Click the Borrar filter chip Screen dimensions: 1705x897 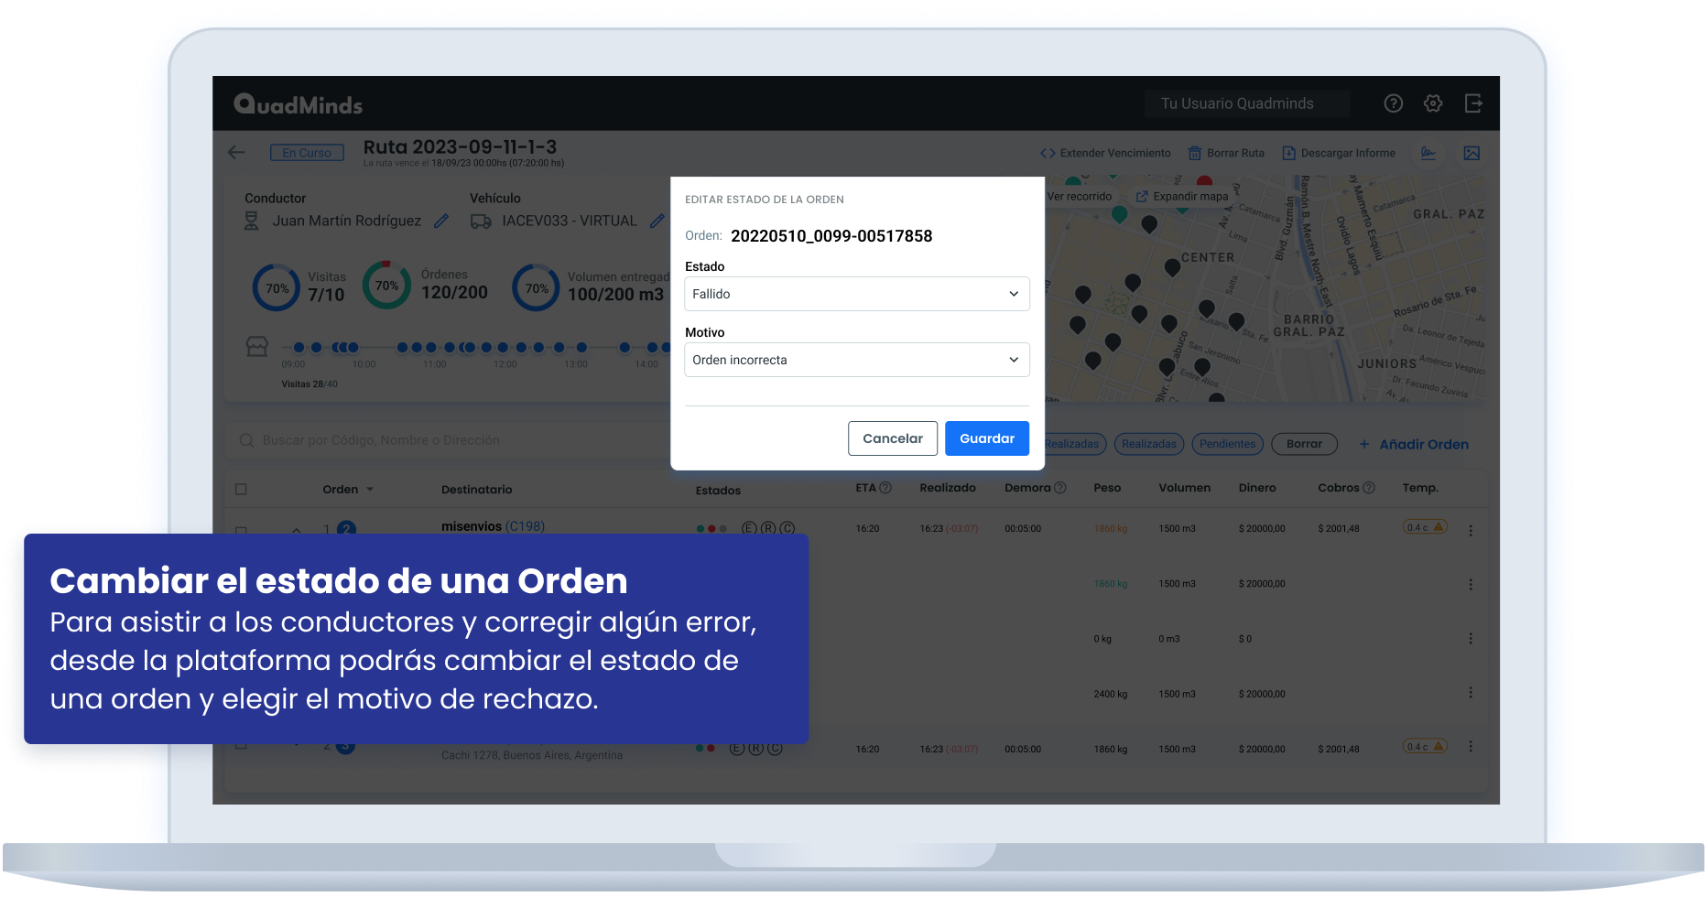pos(1304,444)
